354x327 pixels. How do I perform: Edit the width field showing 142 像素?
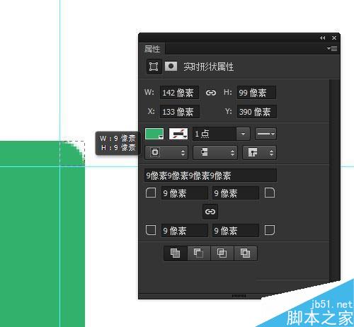point(179,93)
